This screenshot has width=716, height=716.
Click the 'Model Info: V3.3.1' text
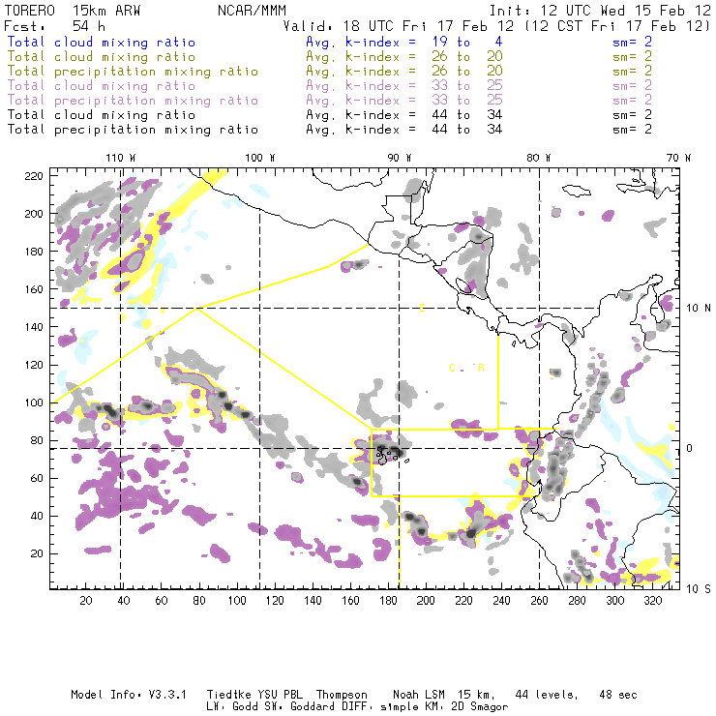click(x=129, y=695)
